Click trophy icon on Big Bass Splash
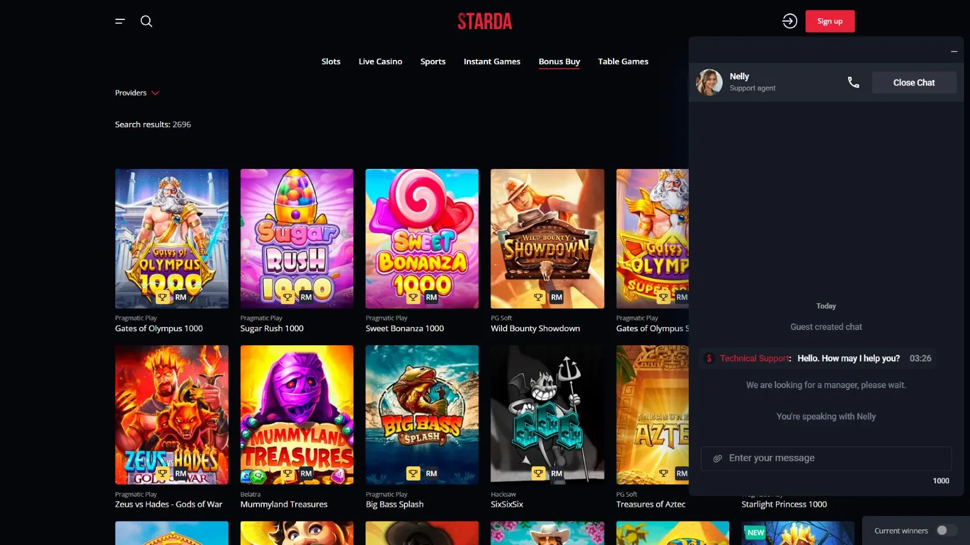Image resolution: width=970 pixels, height=545 pixels. click(413, 474)
